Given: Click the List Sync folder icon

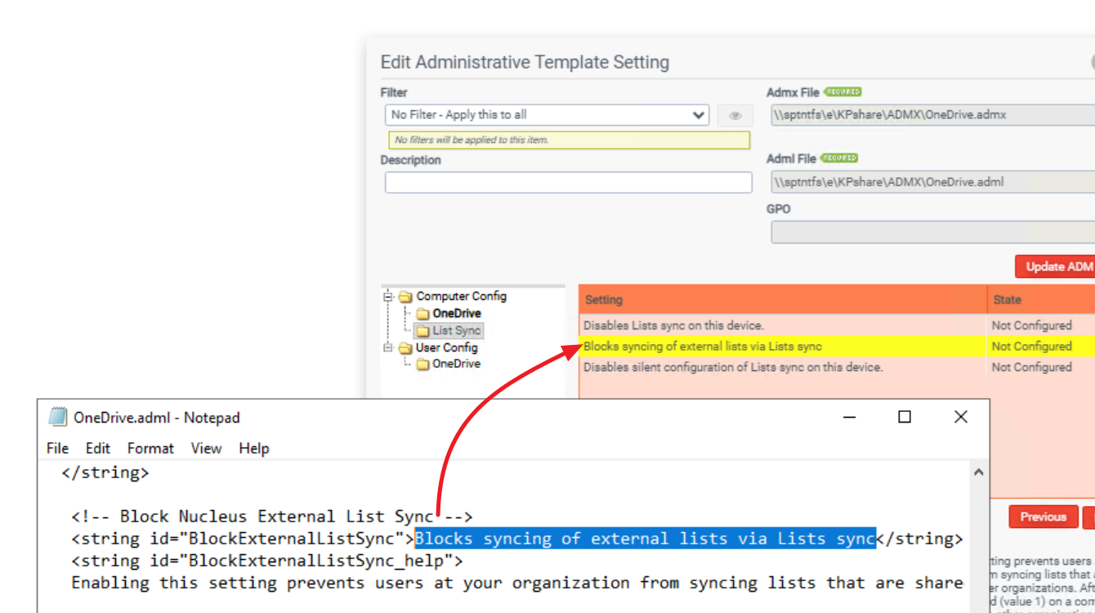Looking at the screenshot, I should pos(422,331).
